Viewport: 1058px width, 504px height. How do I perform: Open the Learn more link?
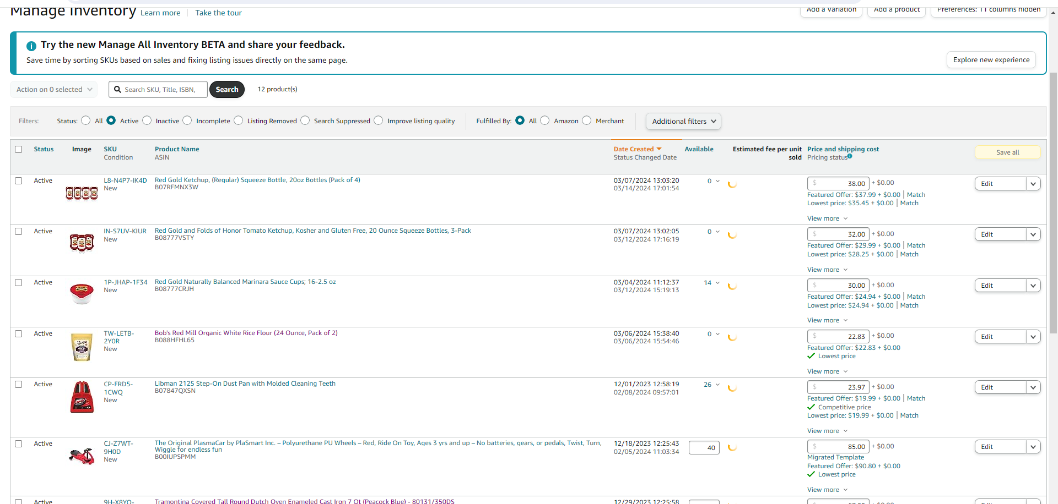coord(160,13)
